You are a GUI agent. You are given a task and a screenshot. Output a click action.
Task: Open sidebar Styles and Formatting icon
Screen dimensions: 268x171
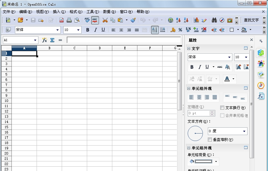[261, 64]
